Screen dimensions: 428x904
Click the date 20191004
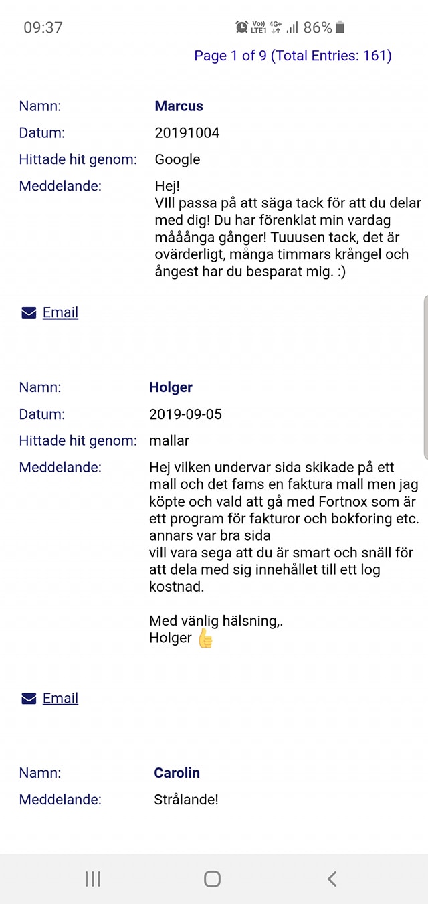tap(187, 132)
